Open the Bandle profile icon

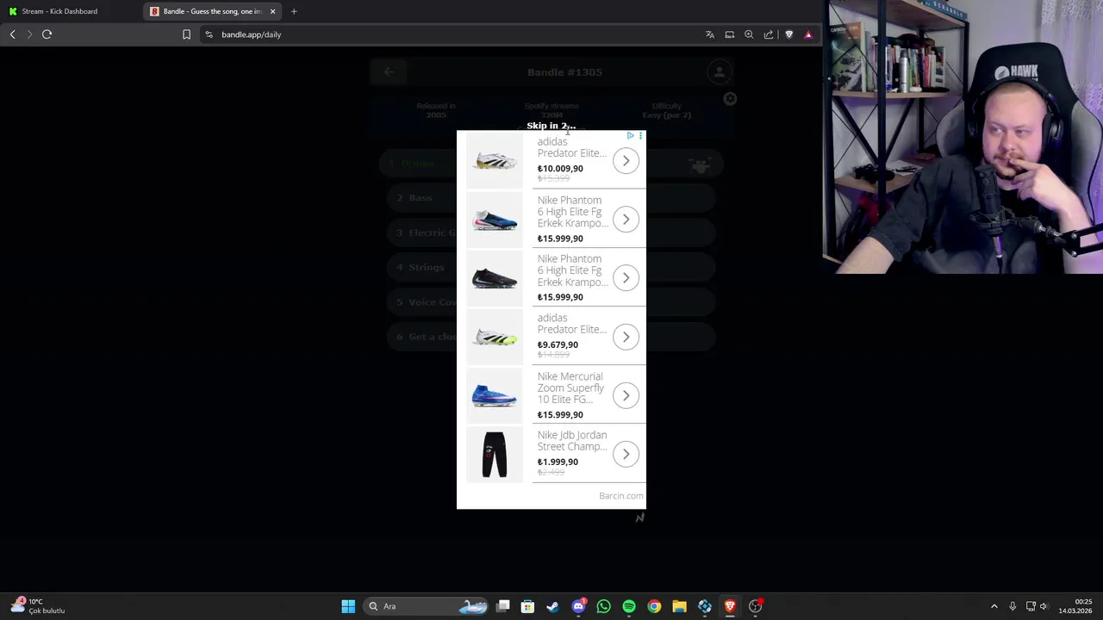(719, 72)
